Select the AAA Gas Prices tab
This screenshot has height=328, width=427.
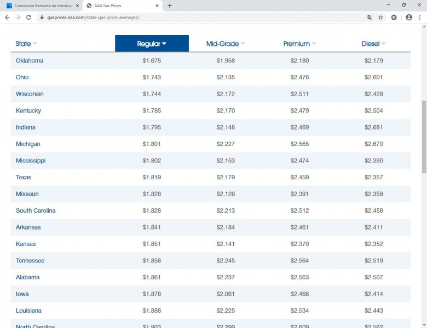click(123, 5)
